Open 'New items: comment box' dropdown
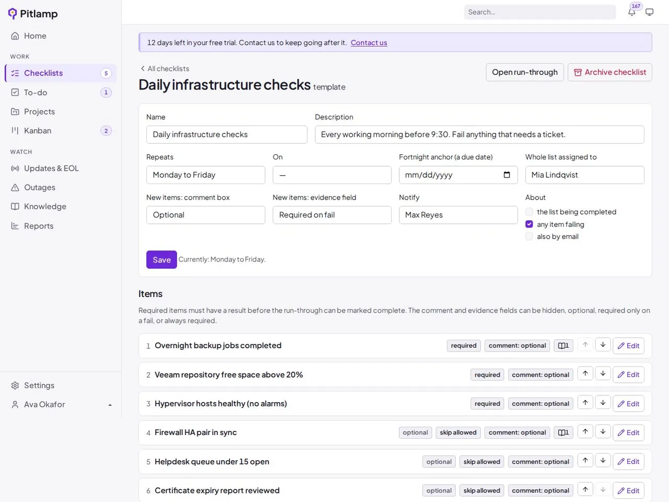This screenshot has height=502, width=669. pyautogui.click(x=205, y=215)
